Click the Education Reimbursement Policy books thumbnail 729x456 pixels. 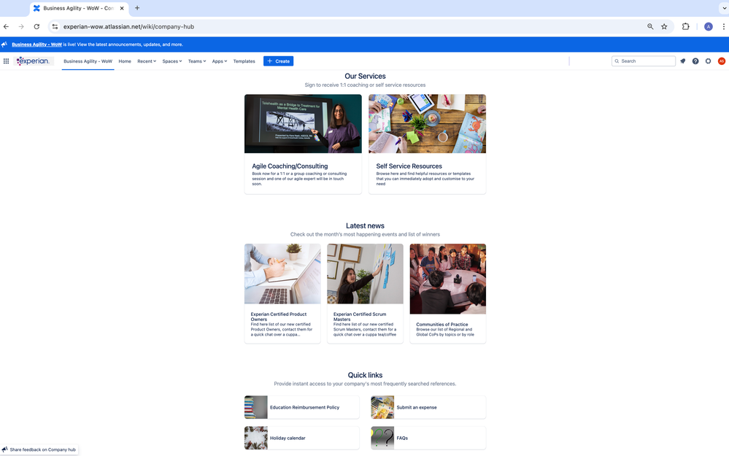pos(256,407)
